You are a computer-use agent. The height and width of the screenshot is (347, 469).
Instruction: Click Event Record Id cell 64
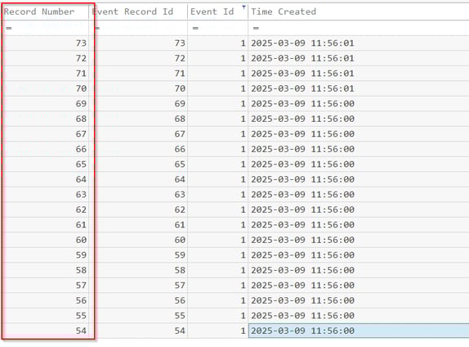pos(138,179)
